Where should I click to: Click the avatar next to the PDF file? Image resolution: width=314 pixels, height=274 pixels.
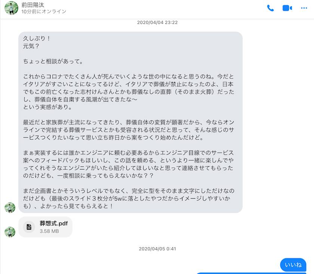[x=10, y=232]
